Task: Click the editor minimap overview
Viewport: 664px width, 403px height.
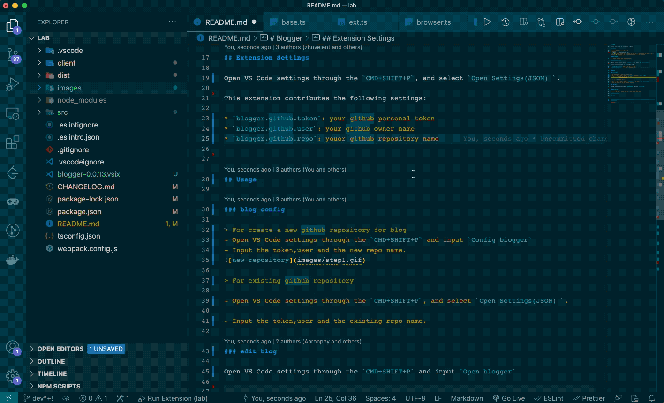Action: pos(632,74)
